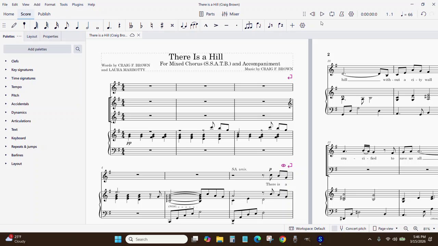Add marcato articulation
The width and height of the screenshot is (438, 246).
(x=206, y=25)
